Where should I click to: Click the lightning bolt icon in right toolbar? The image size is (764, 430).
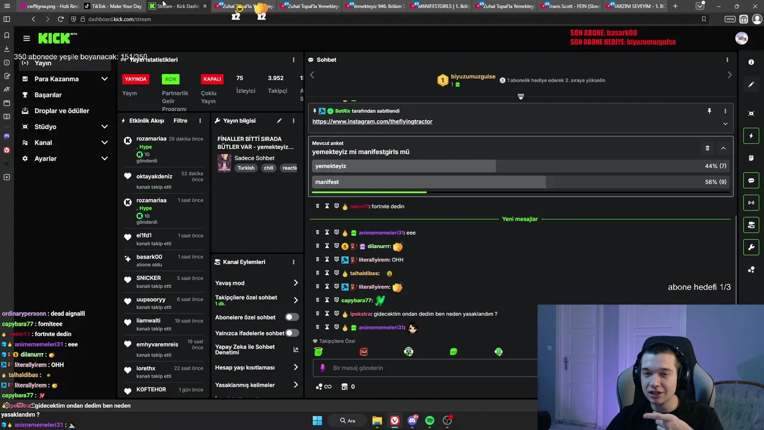pos(751,136)
